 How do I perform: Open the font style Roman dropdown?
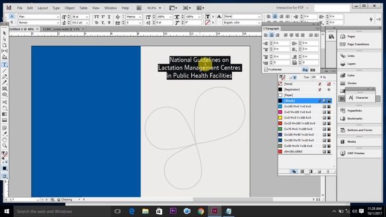pyautogui.click(x=58, y=23)
